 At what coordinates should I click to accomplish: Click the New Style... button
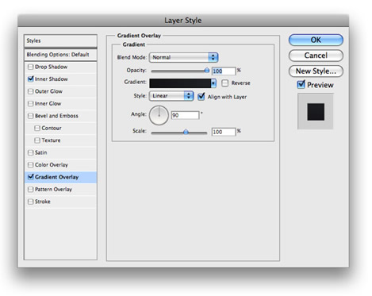[316, 71]
